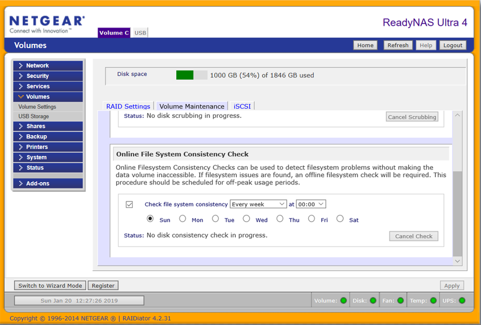The height and width of the screenshot is (325, 481).
Task: Expand the Security menu section
Action: [48, 76]
